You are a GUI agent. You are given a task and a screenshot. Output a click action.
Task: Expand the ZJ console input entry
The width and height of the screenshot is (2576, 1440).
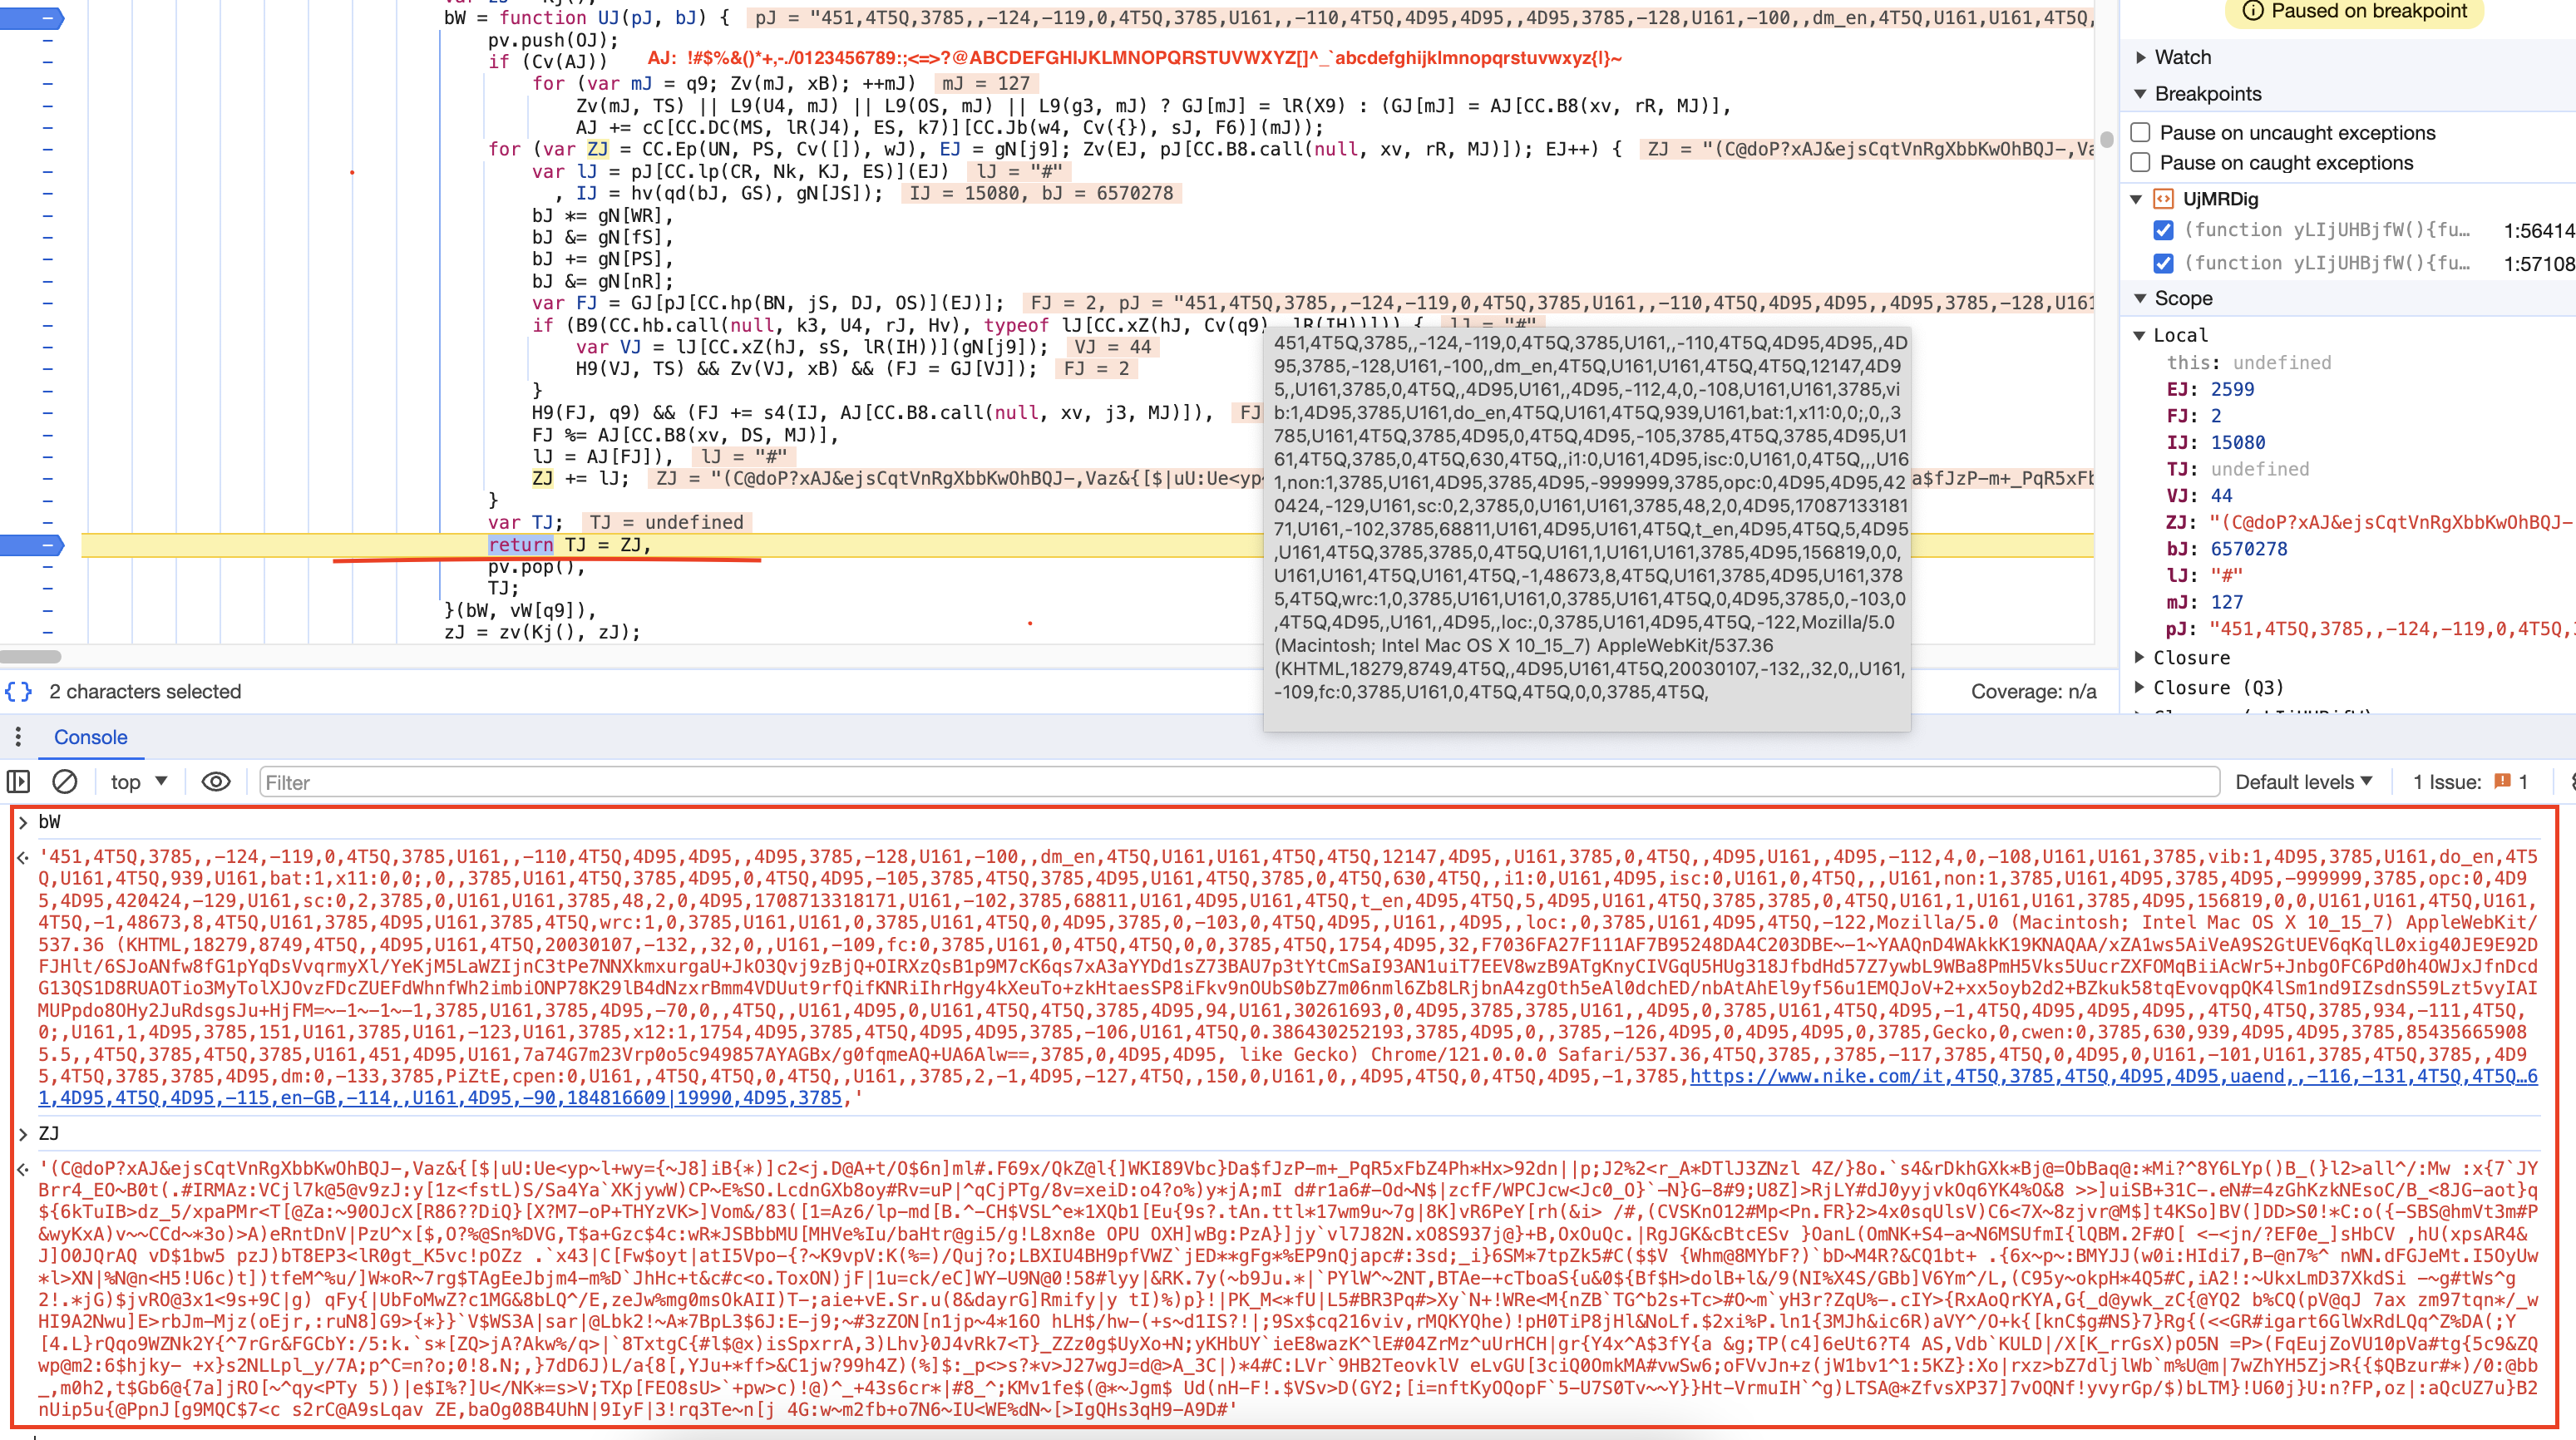click(x=23, y=1134)
